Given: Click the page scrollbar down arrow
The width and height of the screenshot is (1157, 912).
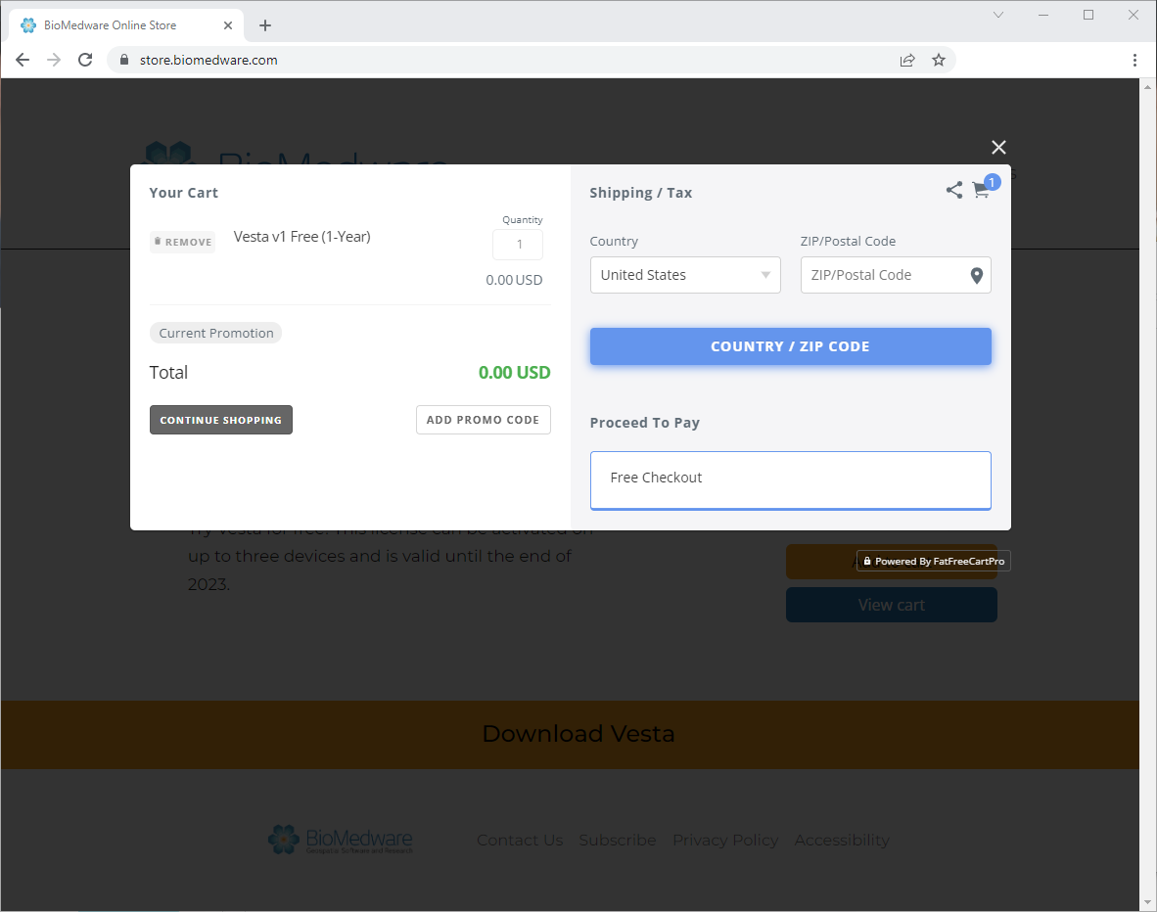Looking at the screenshot, I should point(1147,903).
